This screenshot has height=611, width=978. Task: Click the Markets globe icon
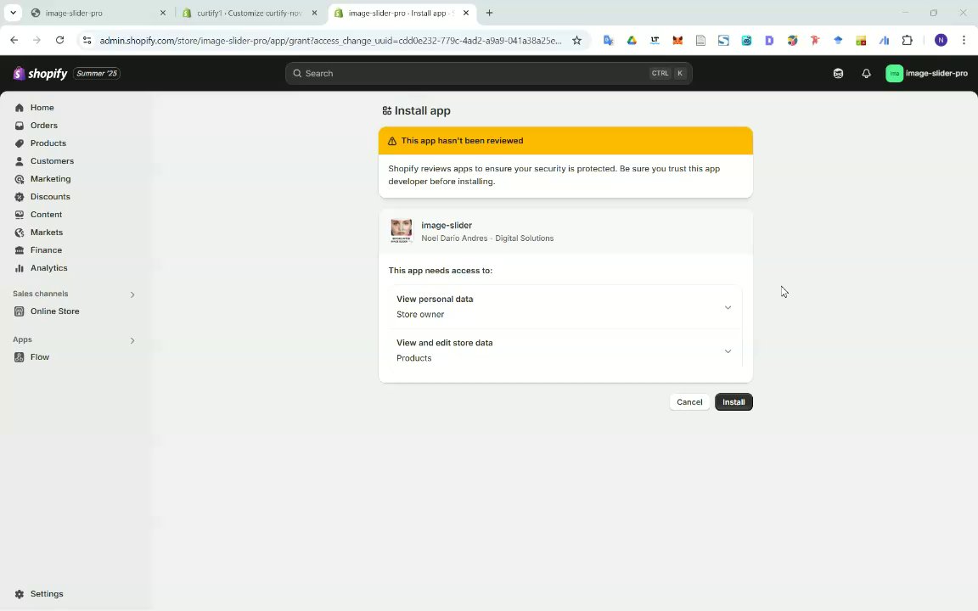(20, 232)
